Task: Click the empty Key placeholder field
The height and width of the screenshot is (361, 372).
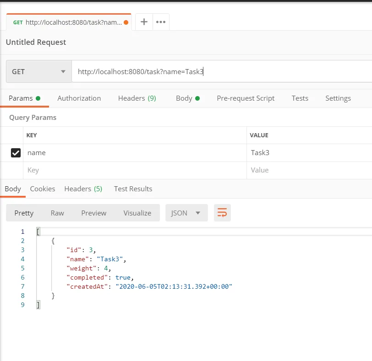Action: (x=133, y=170)
